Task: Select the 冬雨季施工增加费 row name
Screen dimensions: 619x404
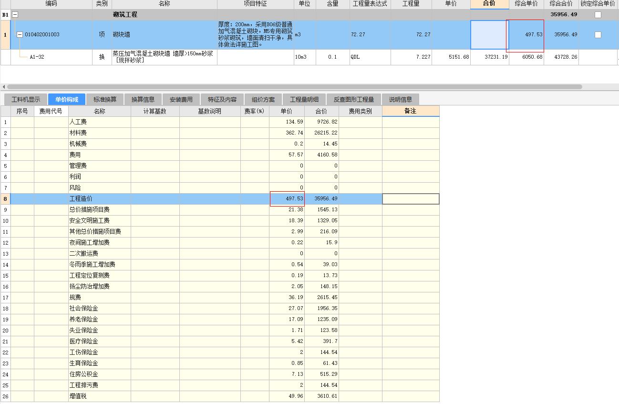Action: [93, 265]
